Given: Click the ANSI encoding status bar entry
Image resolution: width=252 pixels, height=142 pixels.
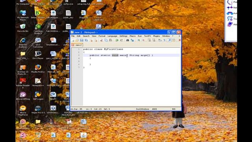Looking at the screenshot, I should [x=154, y=109].
